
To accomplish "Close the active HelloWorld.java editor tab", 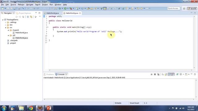I will click(x=80, y=13).
